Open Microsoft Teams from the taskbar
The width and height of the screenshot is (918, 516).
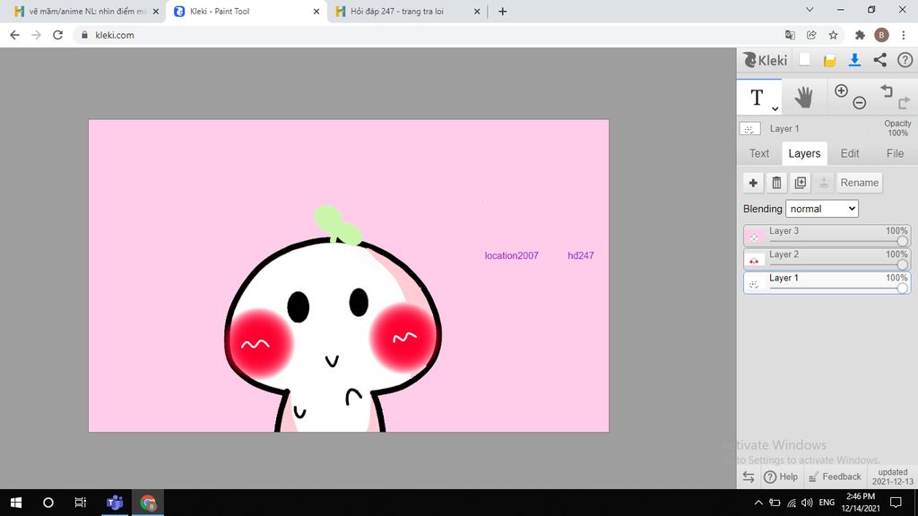(x=115, y=503)
